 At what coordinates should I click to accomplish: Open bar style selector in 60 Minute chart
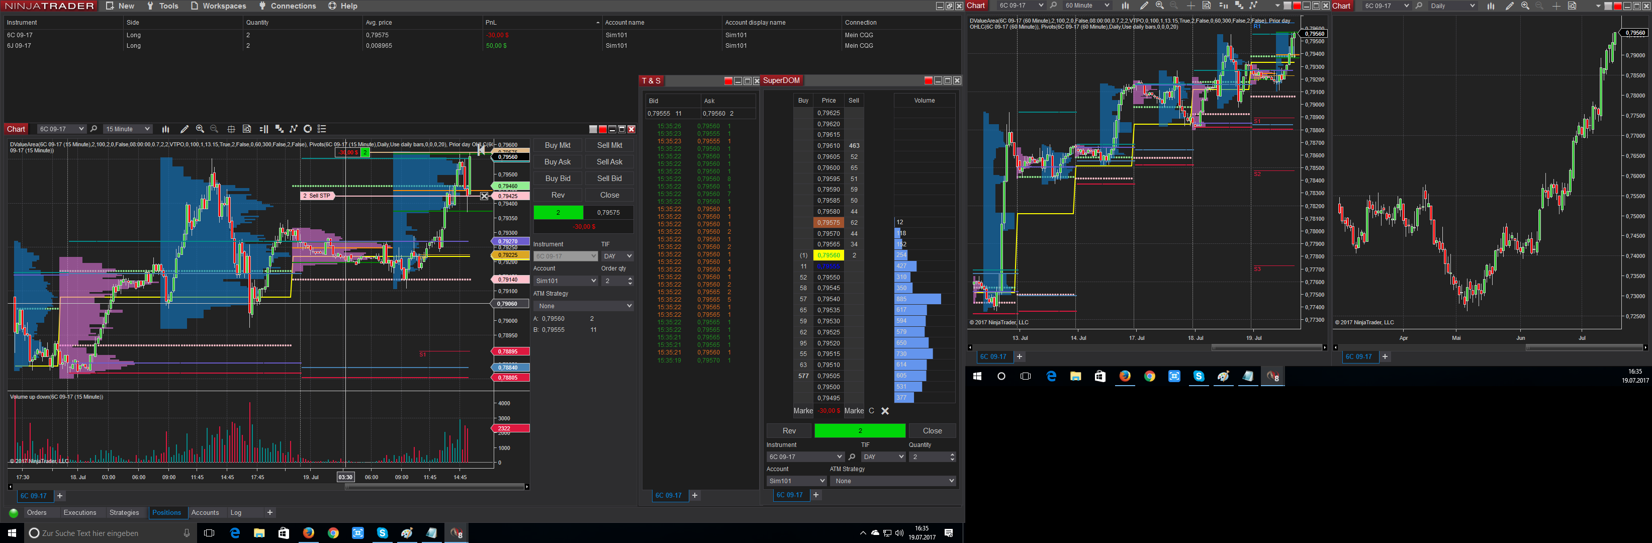[x=1125, y=6]
